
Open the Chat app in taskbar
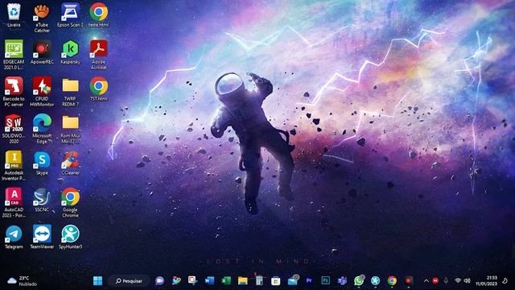[x=159, y=280]
